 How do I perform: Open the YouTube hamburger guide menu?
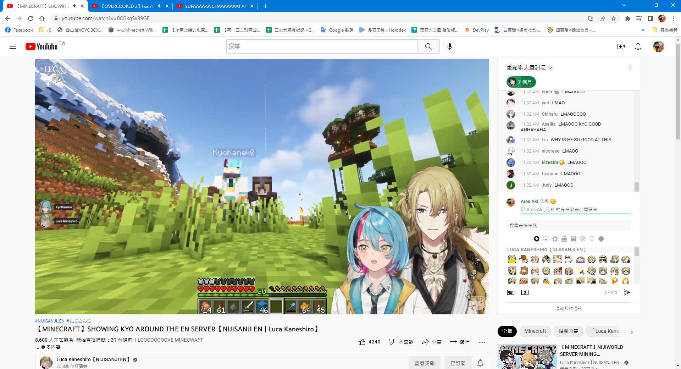click(13, 46)
